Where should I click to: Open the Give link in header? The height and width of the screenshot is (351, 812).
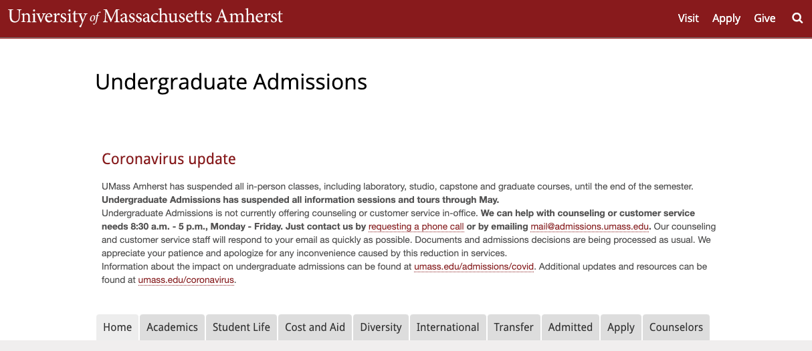[x=765, y=18]
